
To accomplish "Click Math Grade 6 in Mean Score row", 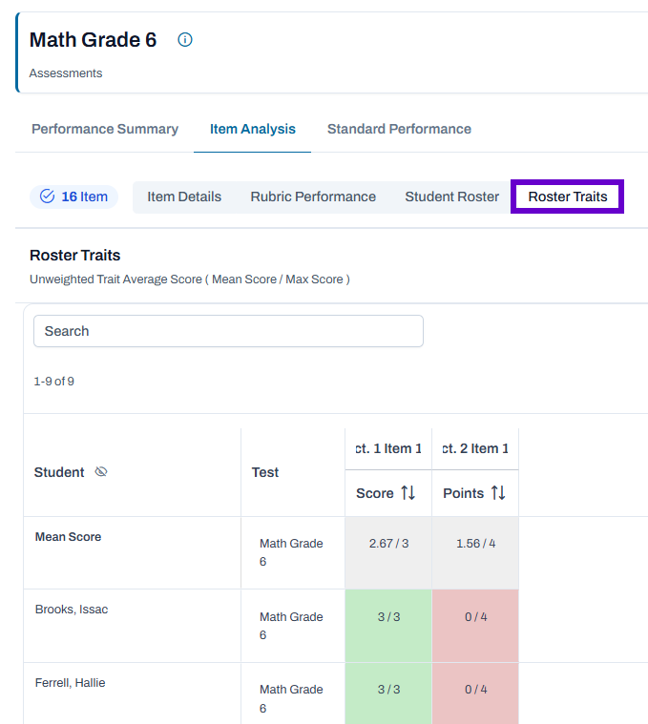I will pyautogui.click(x=291, y=552).
